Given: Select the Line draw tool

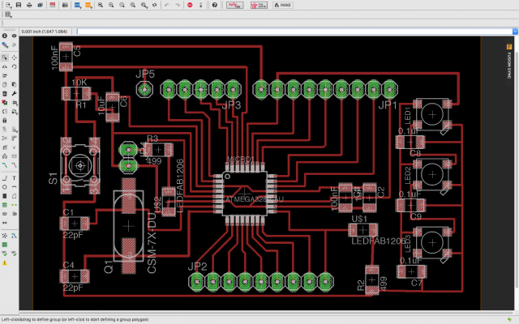Looking at the screenshot, I should 5,178.
